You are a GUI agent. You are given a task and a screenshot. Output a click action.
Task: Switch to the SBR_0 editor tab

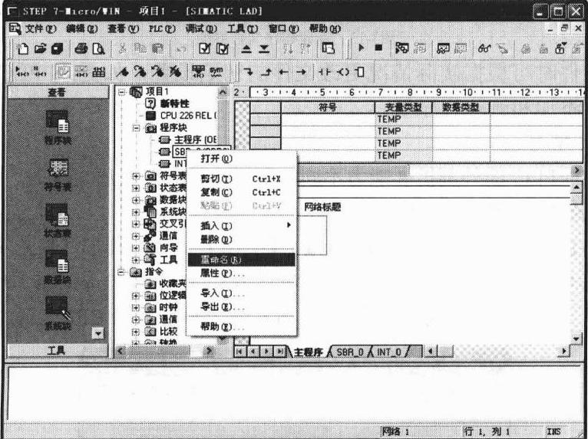[349, 352]
